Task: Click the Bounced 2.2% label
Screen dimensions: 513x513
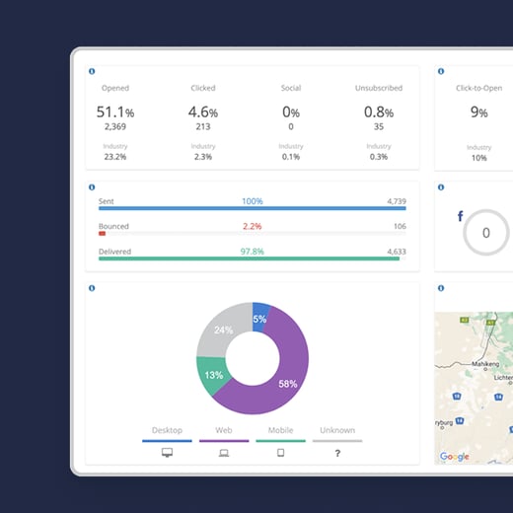Action: (253, 226)
